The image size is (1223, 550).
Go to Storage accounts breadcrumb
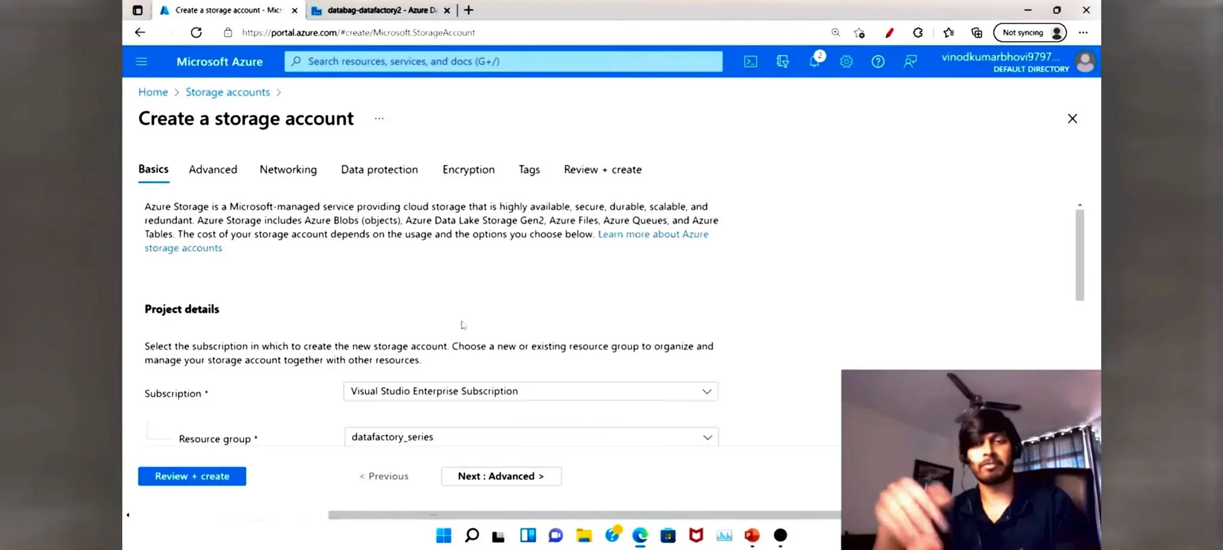pos(228,92)
